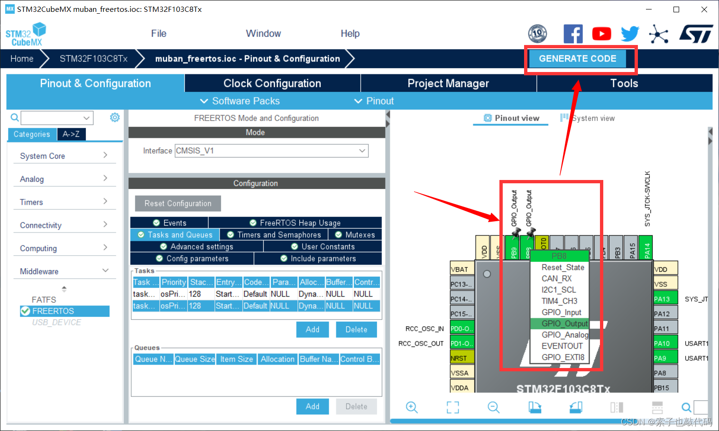Viewport: 719px width, 431px height.
Task: Click Reset Configuration button
Action: click(178, 203)
